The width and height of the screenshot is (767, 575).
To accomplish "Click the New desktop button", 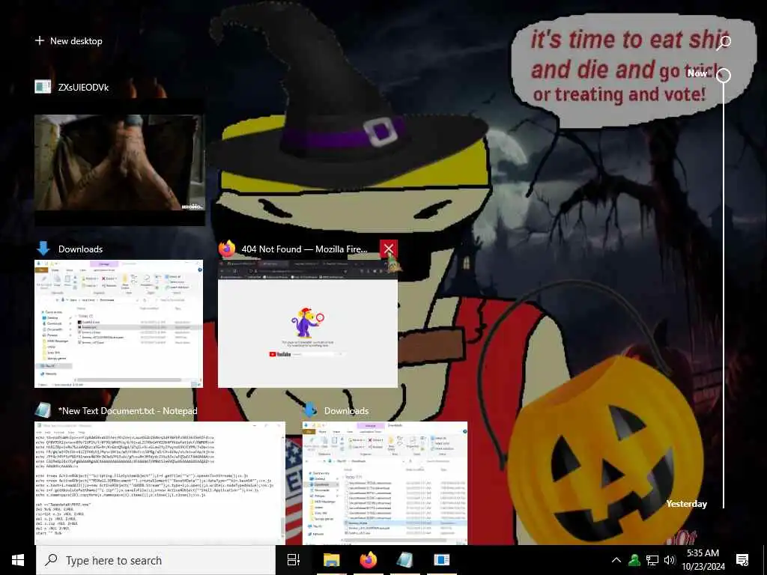I will (x=69, y=41).
